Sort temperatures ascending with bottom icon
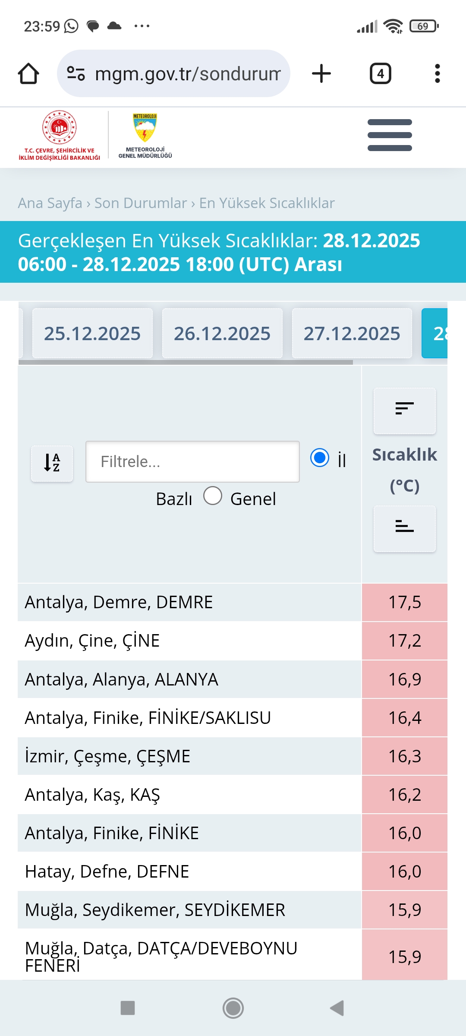This screenshot has width=466, height=1036. click(405, 528)
